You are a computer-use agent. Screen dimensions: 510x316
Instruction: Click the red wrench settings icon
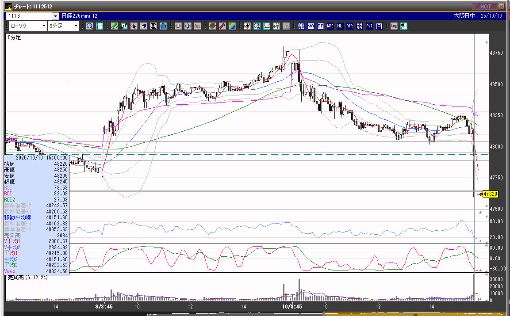pyautogui.click(x=222, y=26)
